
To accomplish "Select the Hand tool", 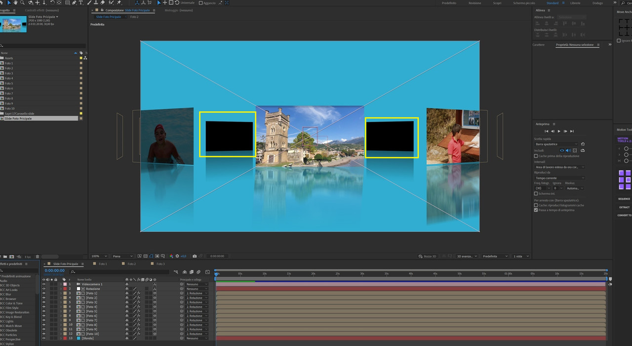I will tap(15, 2).
